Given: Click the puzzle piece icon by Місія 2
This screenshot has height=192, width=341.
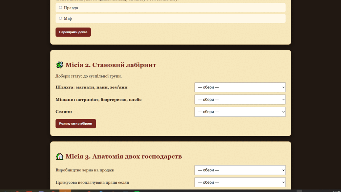Looking at the screenshot, I should (x=59, y=65).
